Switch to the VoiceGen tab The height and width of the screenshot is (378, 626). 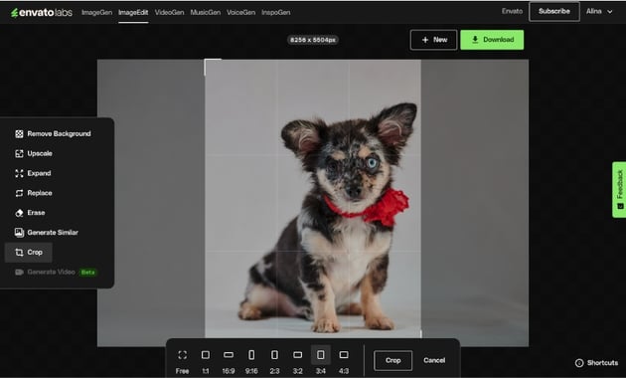[x=240, y=12]
